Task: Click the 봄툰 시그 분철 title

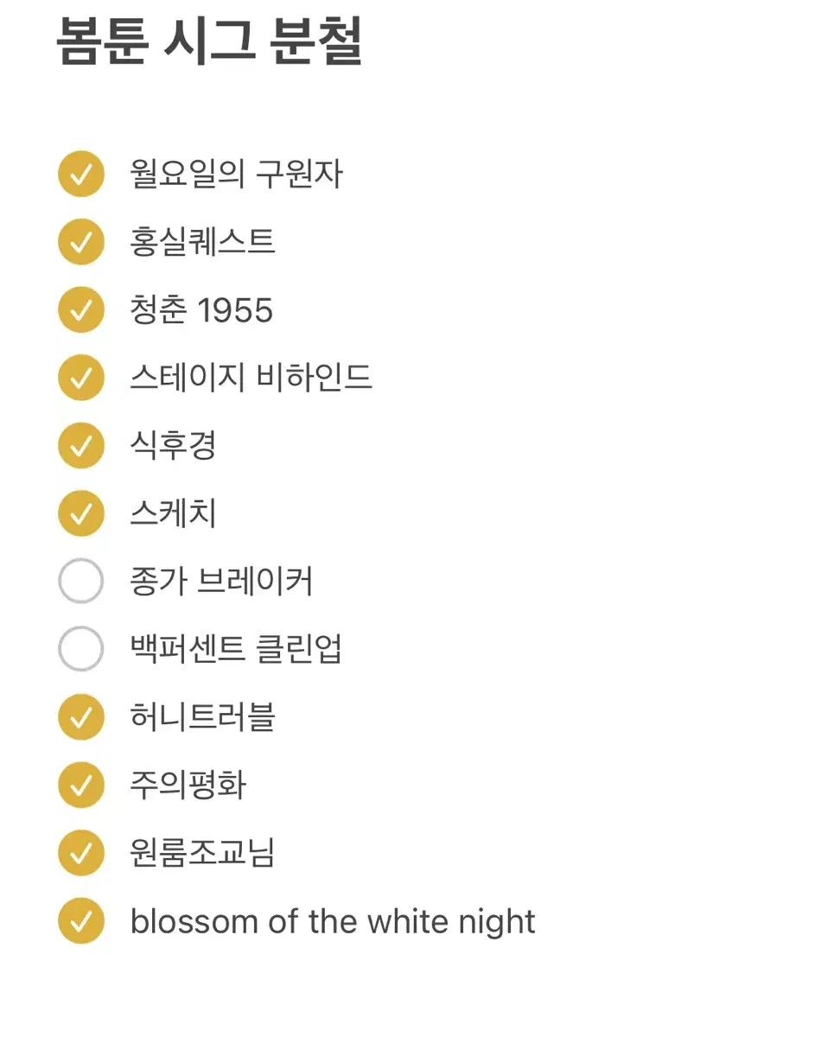Action: tap(209, 41)
